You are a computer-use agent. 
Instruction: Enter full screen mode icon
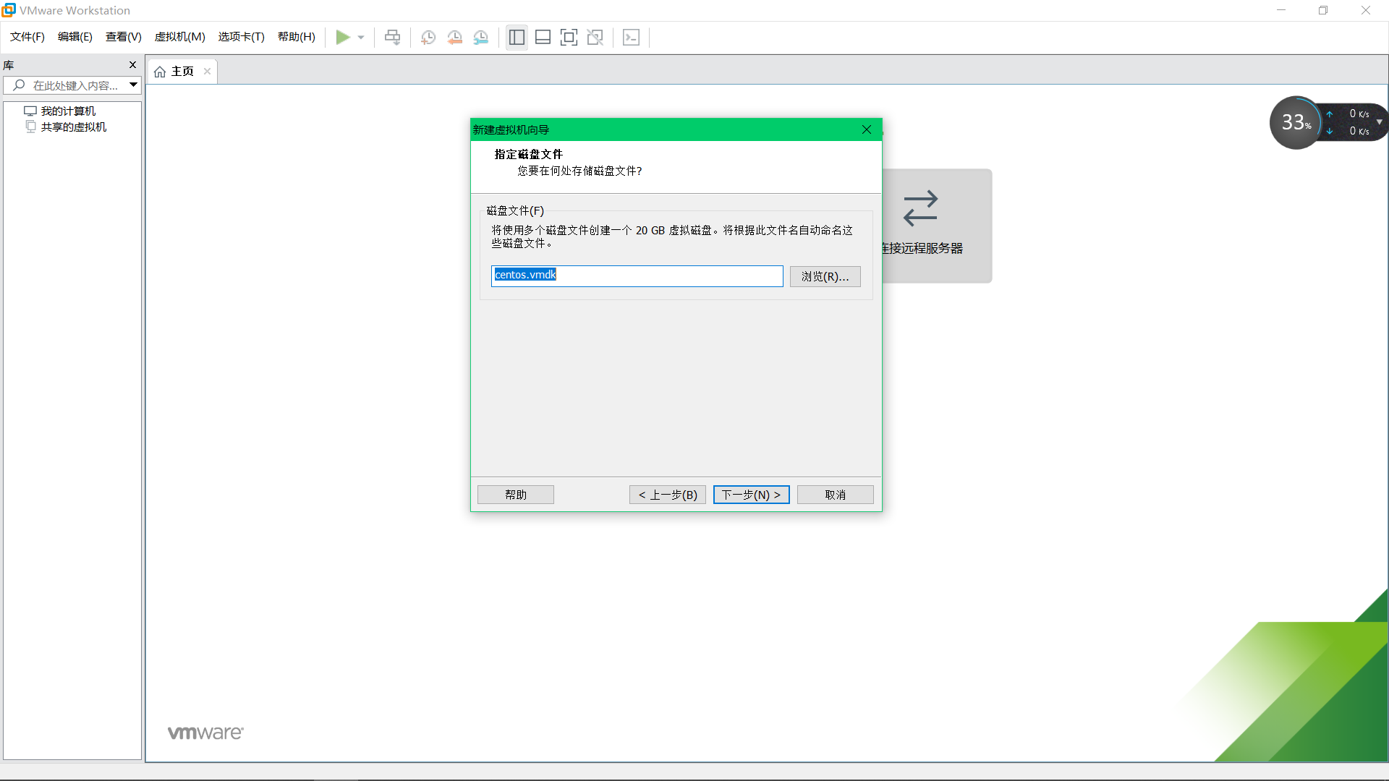point(569,37)
